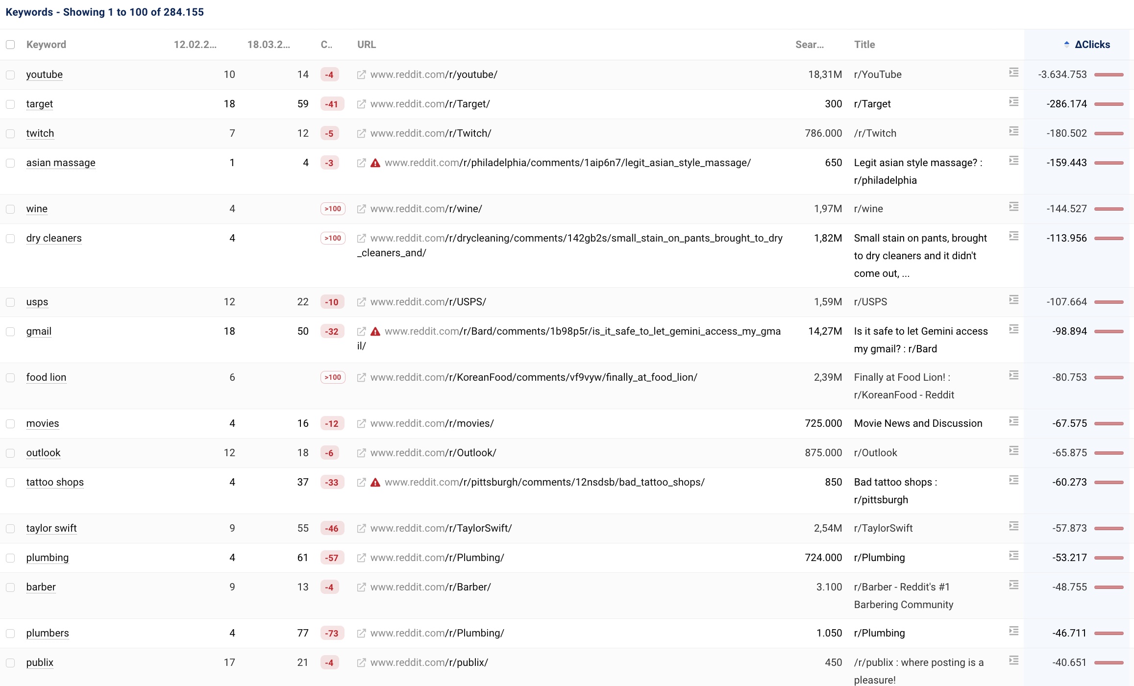
Task: Open SERP snippet icon for barber row
Action: [1014, 585]
